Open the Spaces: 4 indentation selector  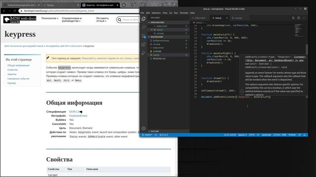point(242,135)
